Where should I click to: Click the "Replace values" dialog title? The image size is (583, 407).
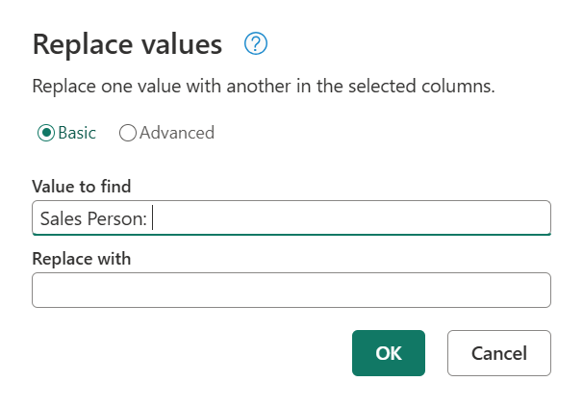[x=127, y=44]
